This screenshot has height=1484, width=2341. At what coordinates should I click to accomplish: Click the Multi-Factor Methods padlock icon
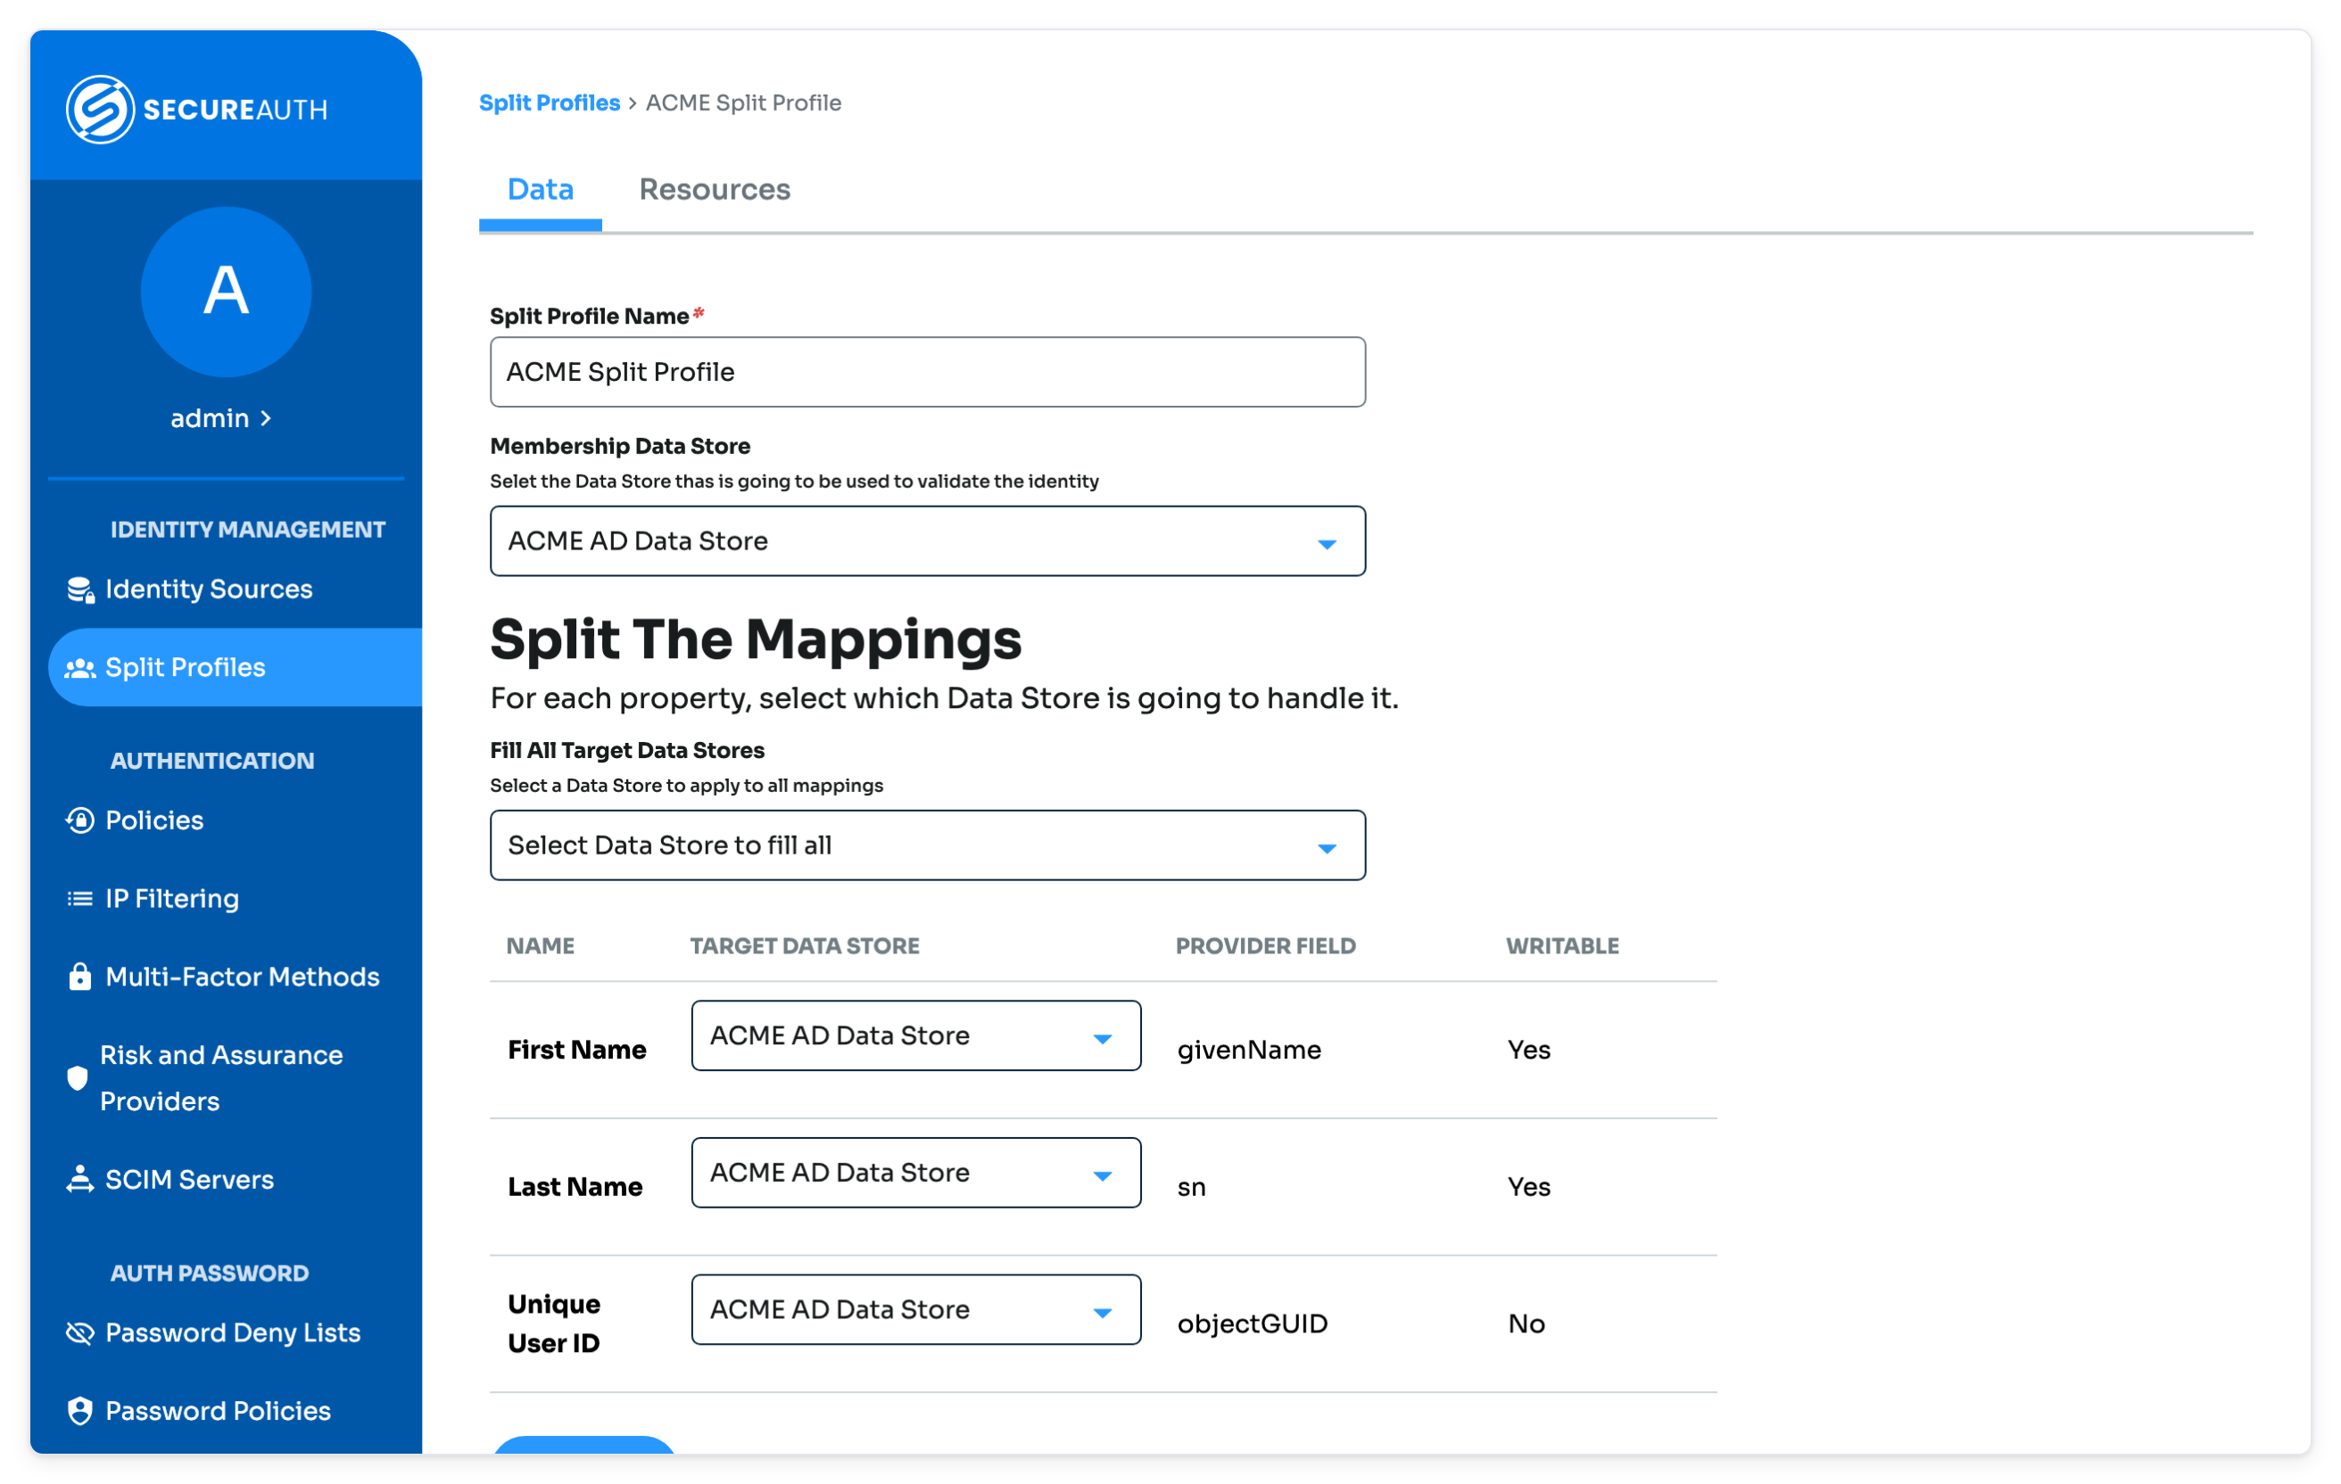[x=79, y=976]
